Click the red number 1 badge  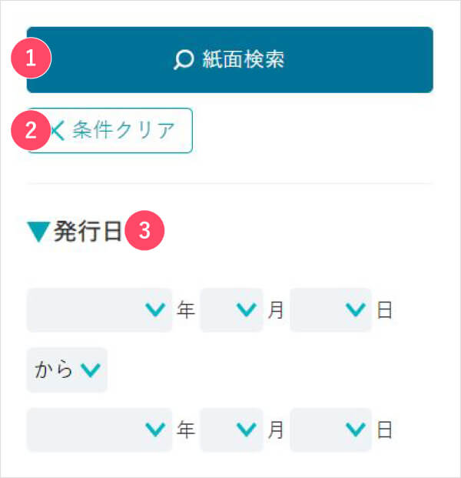tap(31, 58)
